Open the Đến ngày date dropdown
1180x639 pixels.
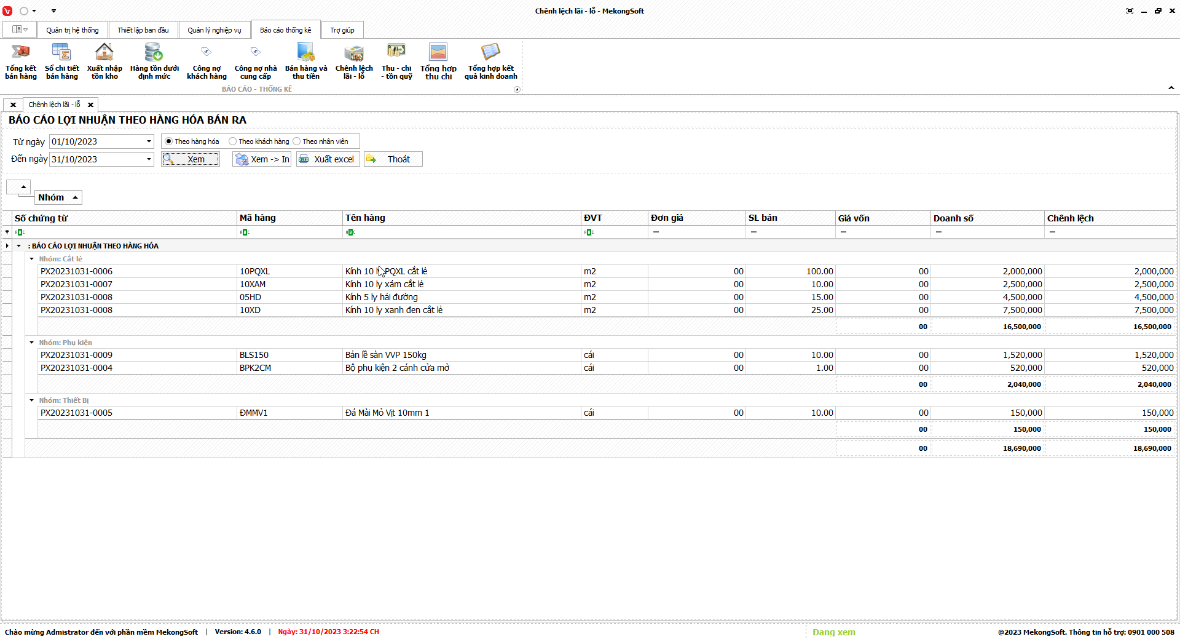(x=149, y=159)
